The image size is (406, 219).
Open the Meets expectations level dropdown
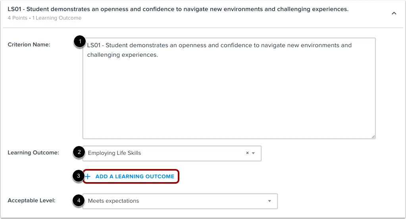(x=175, y=201)
